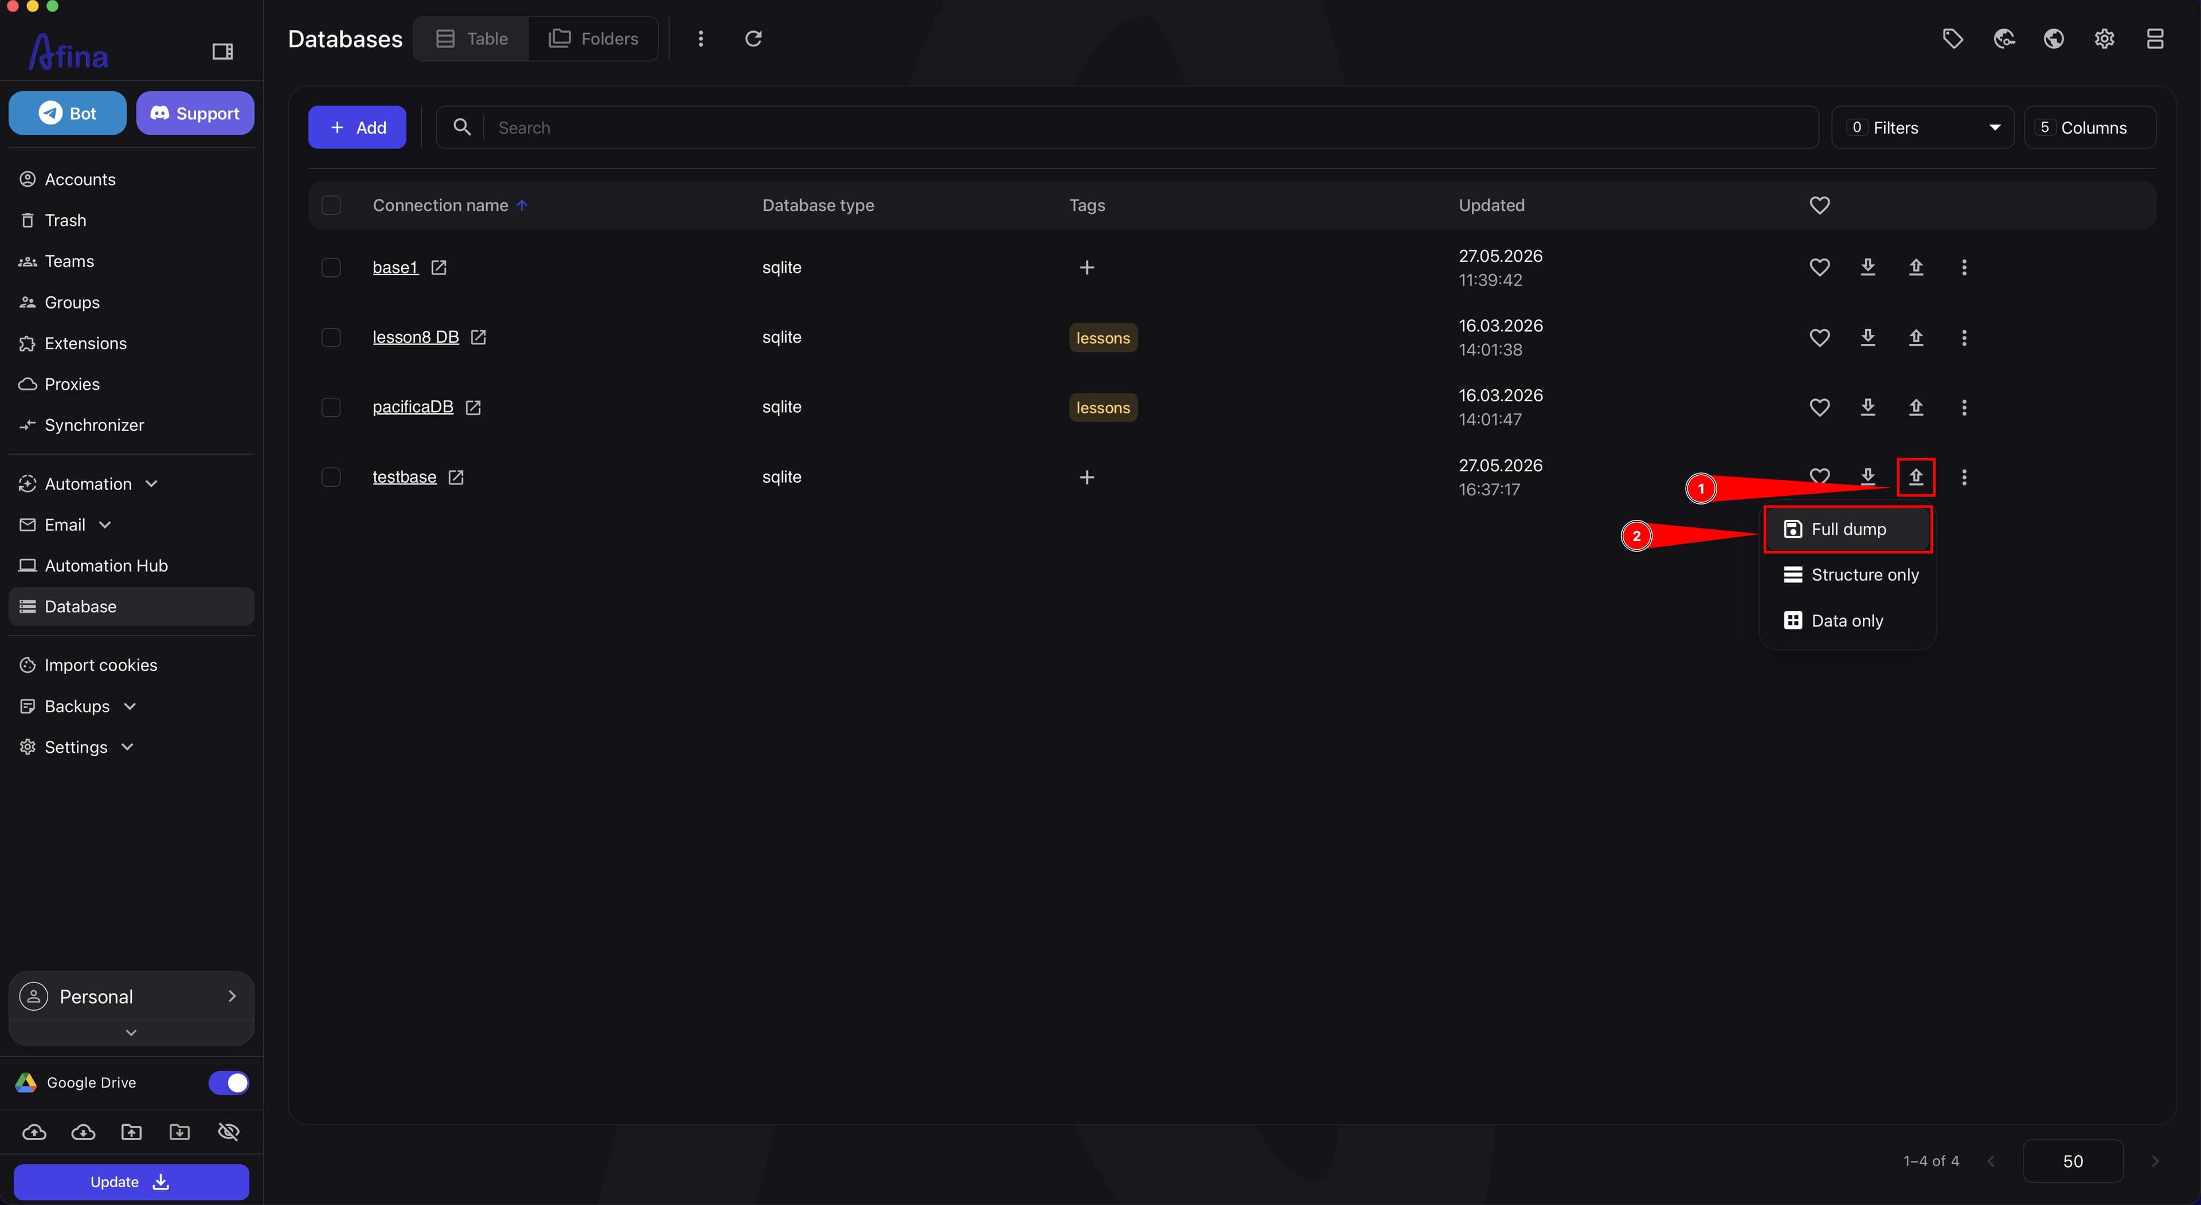This screenshot has width=2201, height=1205.
Task: Open the Filters dropdown
Action: pos(1922,127)
